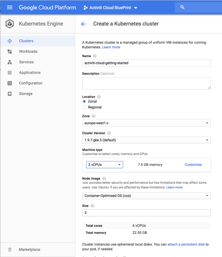Open the Cluster Version dropdown
Viewport: 222px width, 257px height.
coord(146,140)
